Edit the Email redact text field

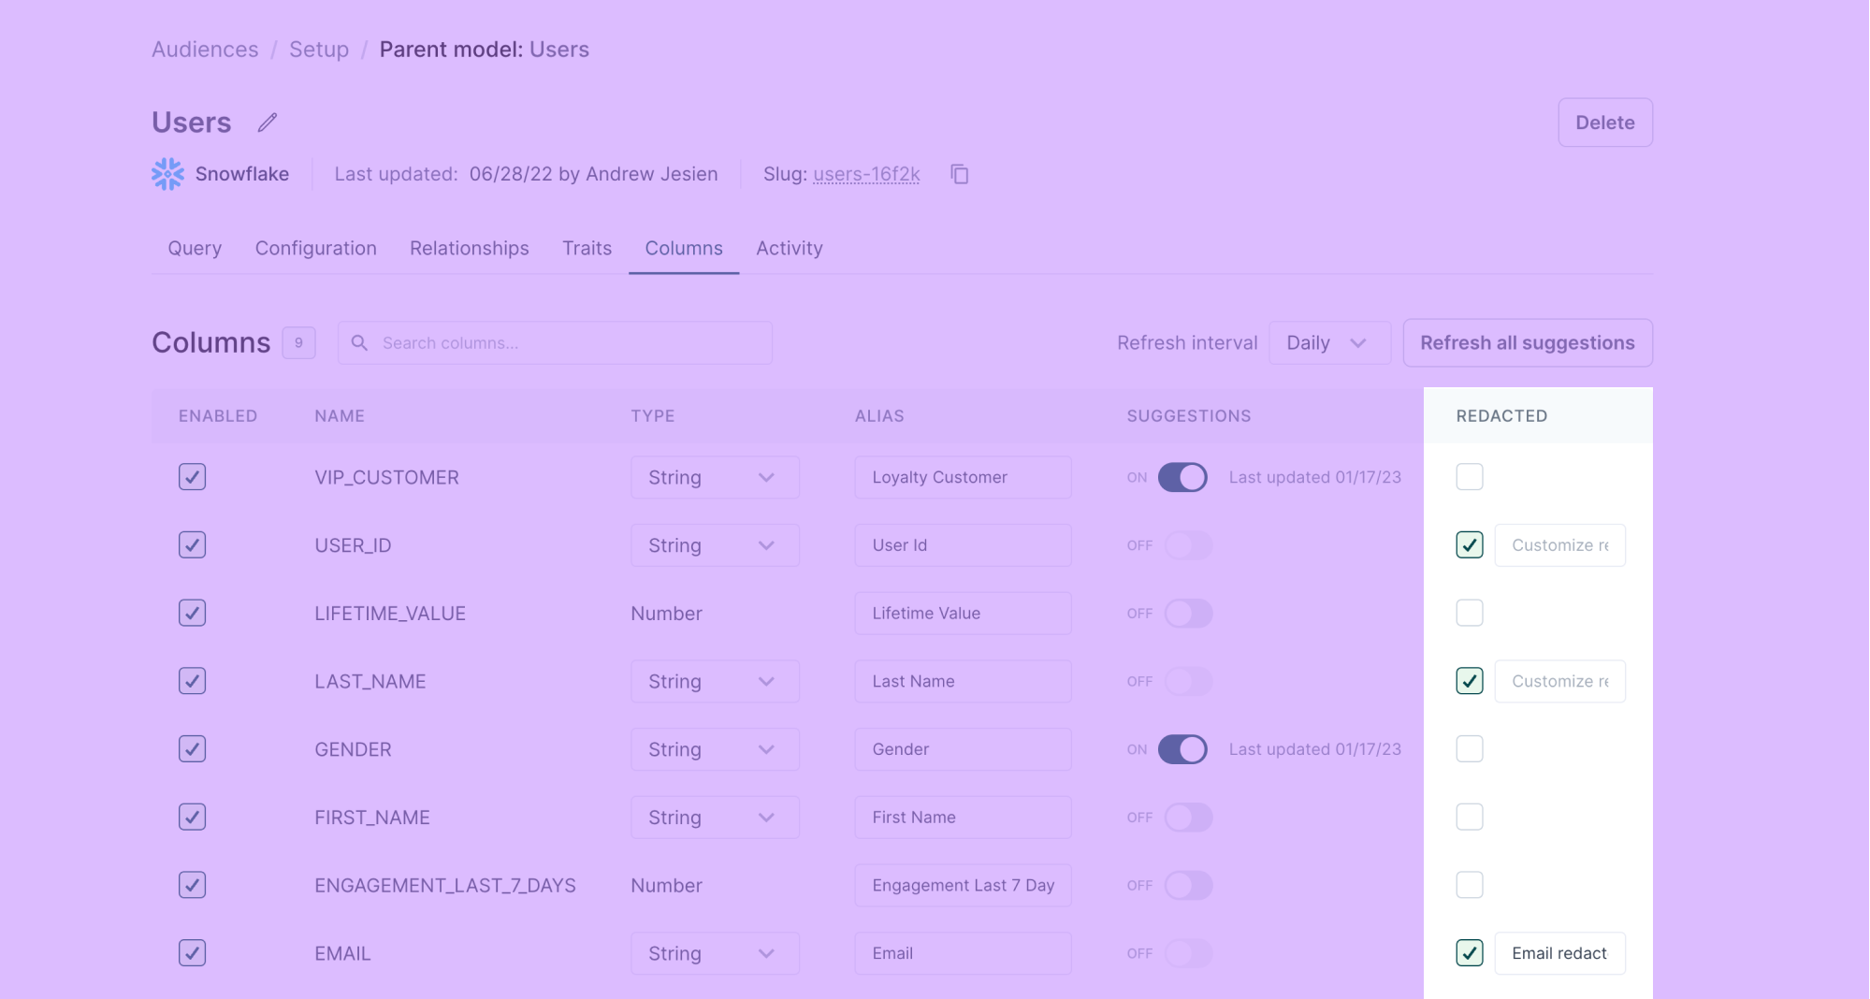[x=1559, y=953]
